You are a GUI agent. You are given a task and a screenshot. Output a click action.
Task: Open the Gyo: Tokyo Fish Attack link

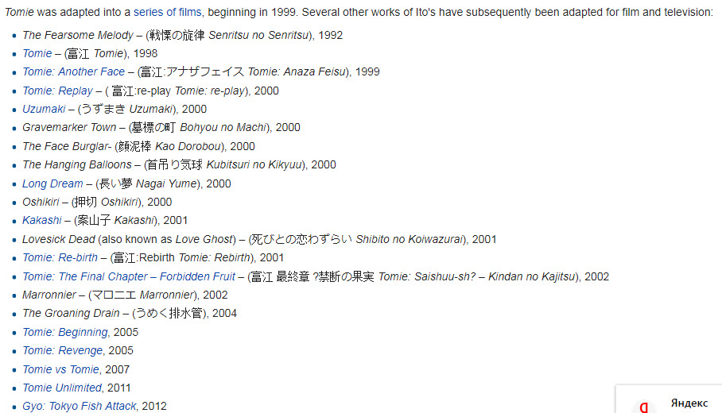(x=80, y=406)
